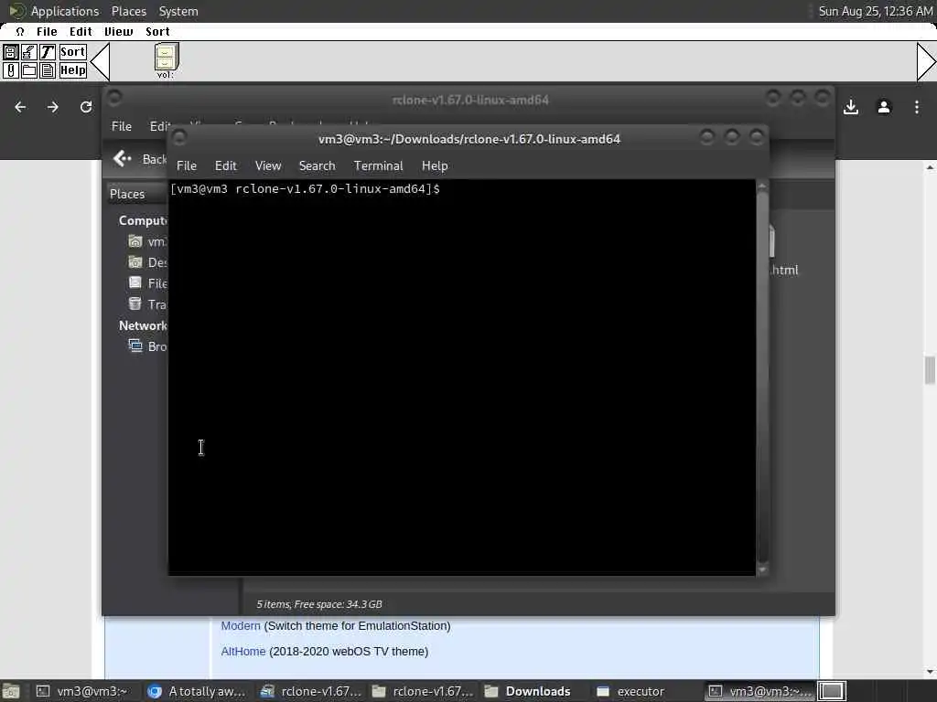
Task: Select the vol: file cabinet volume icon
Action: pos(167,61)
